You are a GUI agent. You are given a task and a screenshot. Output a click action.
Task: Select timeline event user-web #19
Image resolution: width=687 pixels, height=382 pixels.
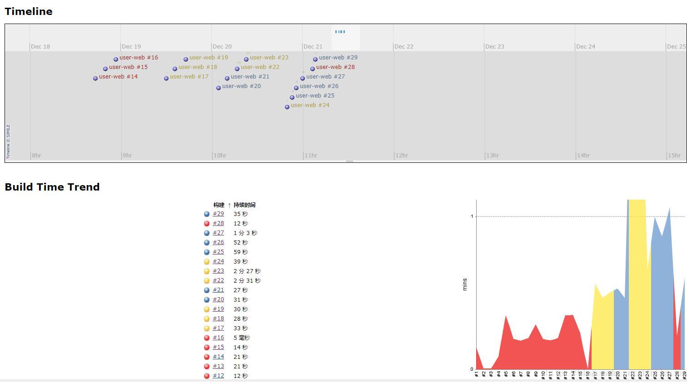pos(209,58)
